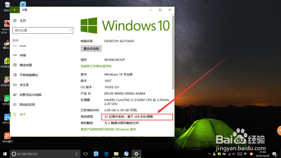Image resolution: width=281 pixels, height=158 pixels.
Task: Open the Recycle Bin desktop icon
Action: click(7, 6)
